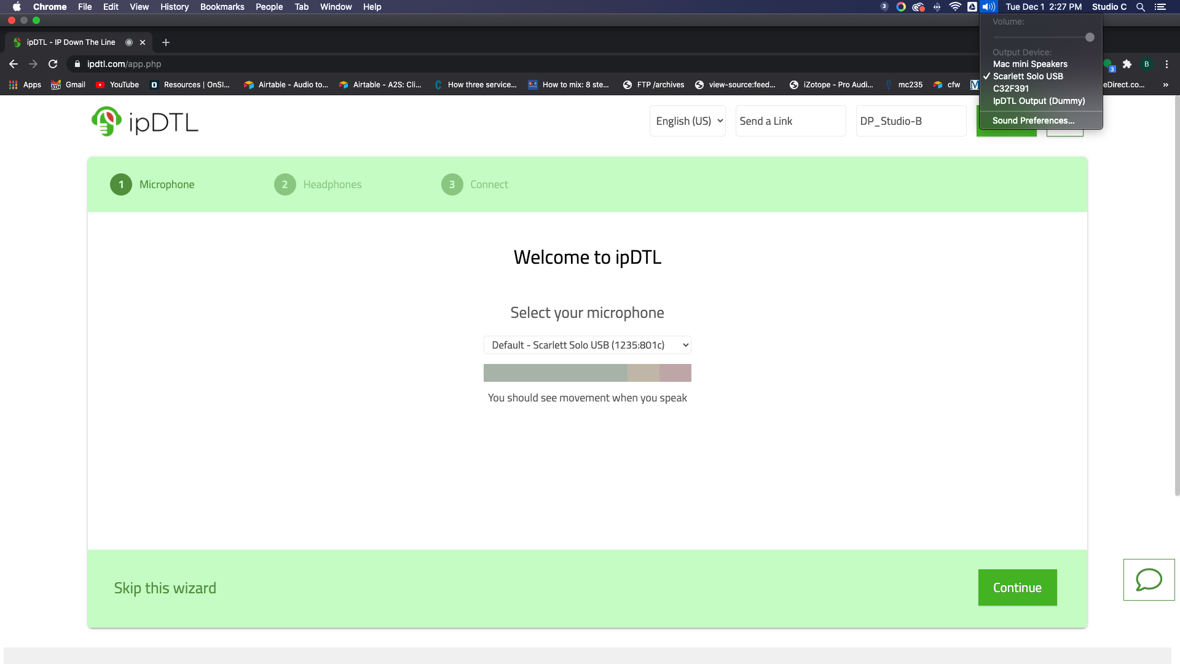Open the People menu
The height and width of the screenshot is (664, 1180).
[269, 7]
